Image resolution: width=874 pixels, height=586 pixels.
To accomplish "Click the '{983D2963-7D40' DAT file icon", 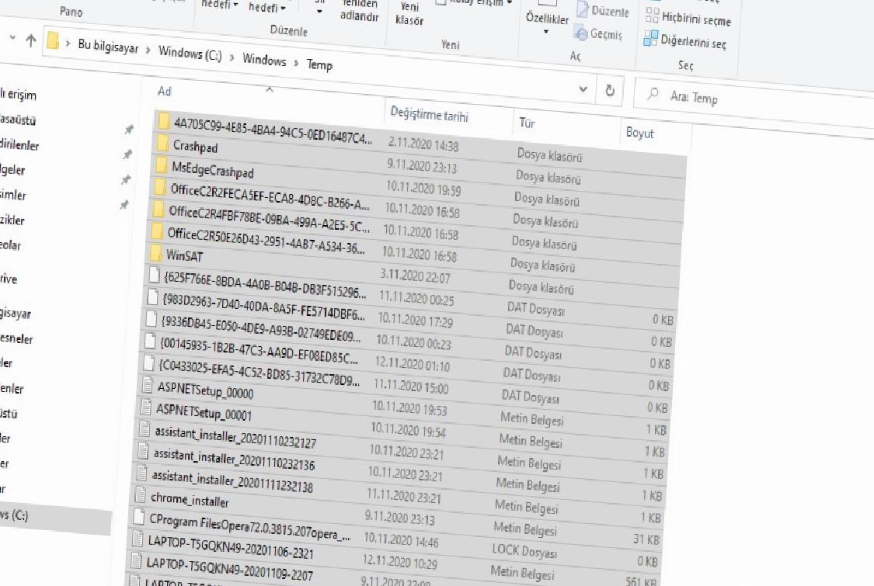I will (x=153, y=297).
